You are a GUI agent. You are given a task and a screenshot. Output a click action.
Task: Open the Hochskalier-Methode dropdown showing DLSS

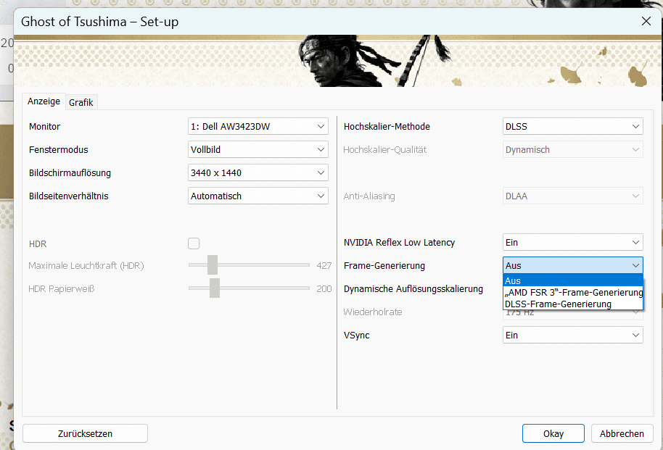(x=573, y=126)
